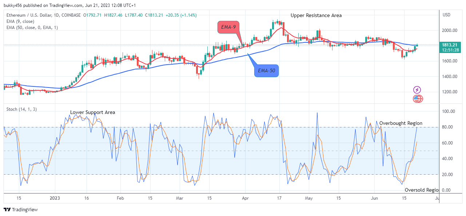
Task: Click the 1400.00 price axis label
Action: click(x=450, y=77)
